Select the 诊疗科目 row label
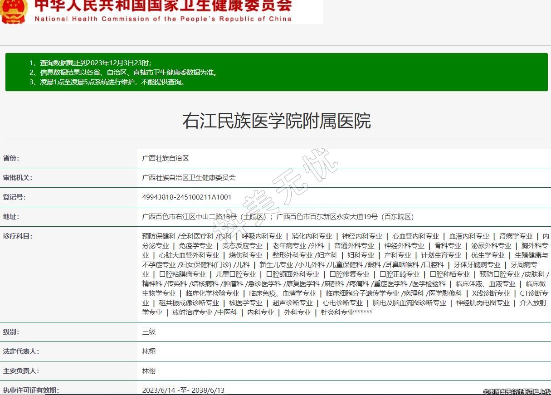 18,236
